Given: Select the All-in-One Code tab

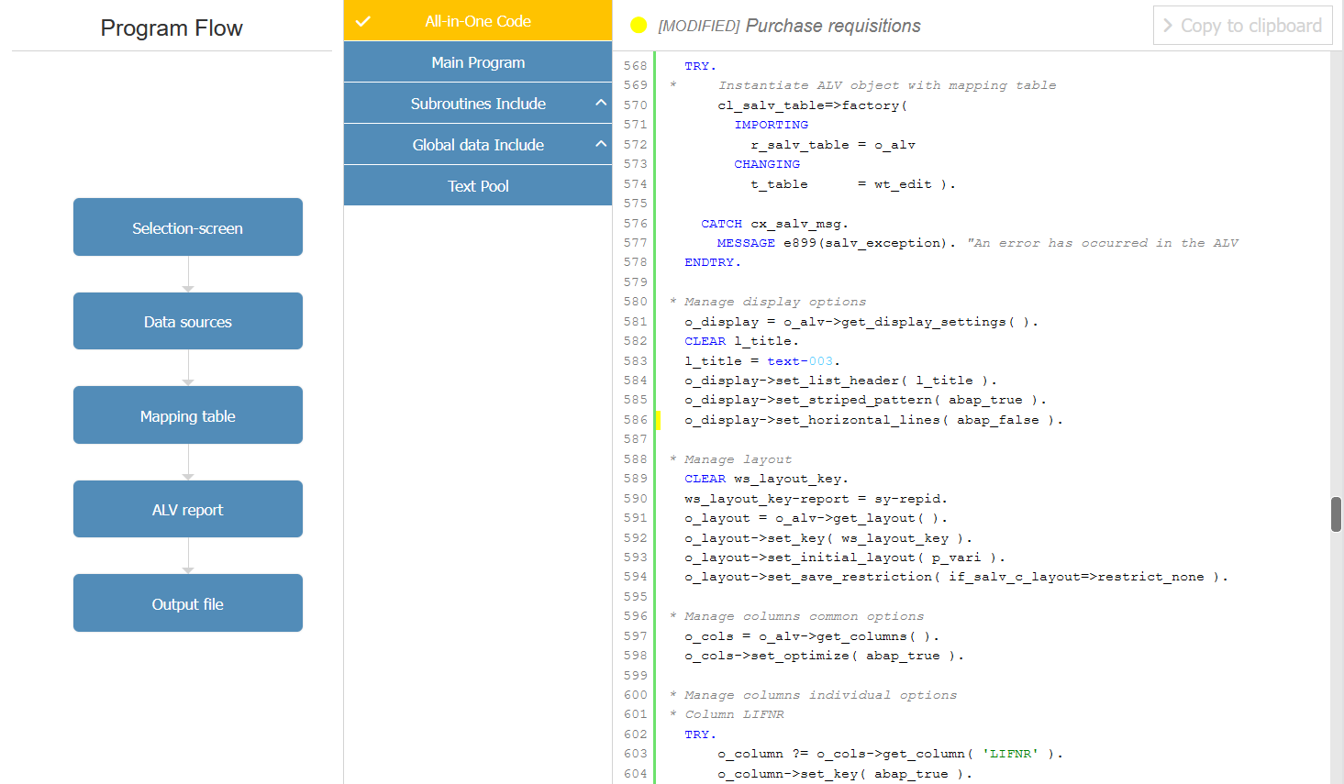Looking at the screenshot, I should (478, 20).
